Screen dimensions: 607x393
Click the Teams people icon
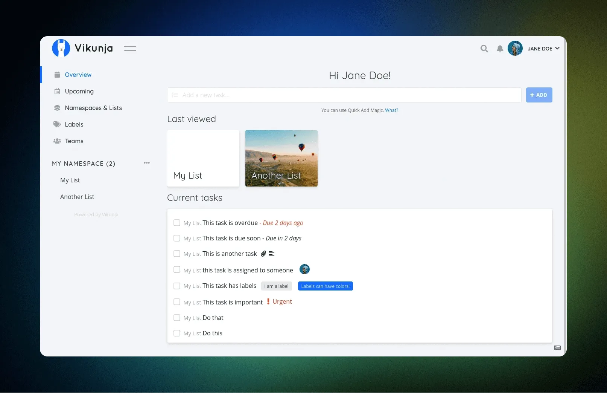pos(57,141)
